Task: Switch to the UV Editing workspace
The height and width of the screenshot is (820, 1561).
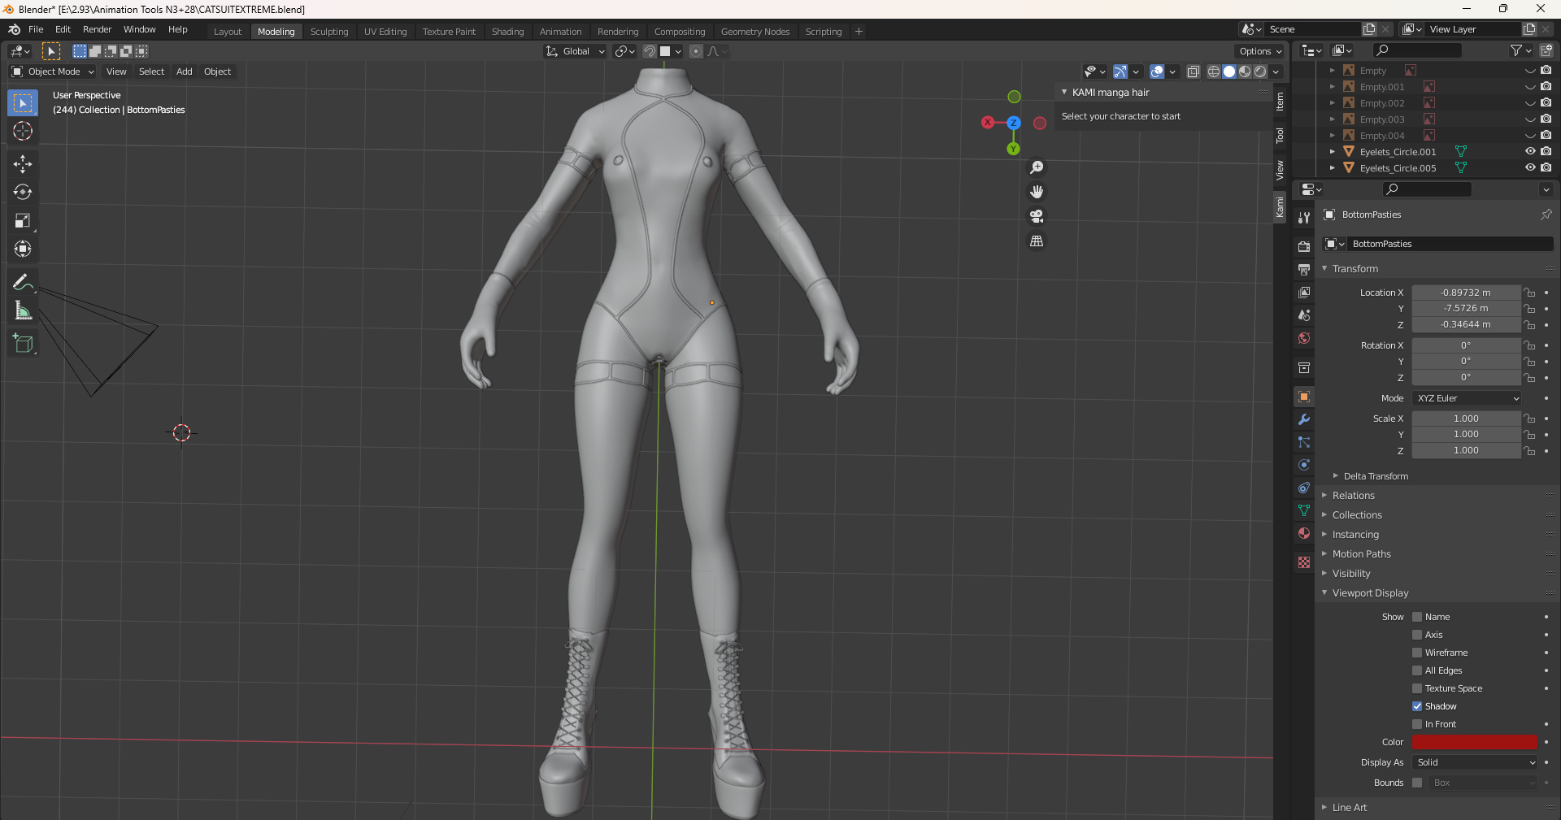Action: [x=385, y=32]
